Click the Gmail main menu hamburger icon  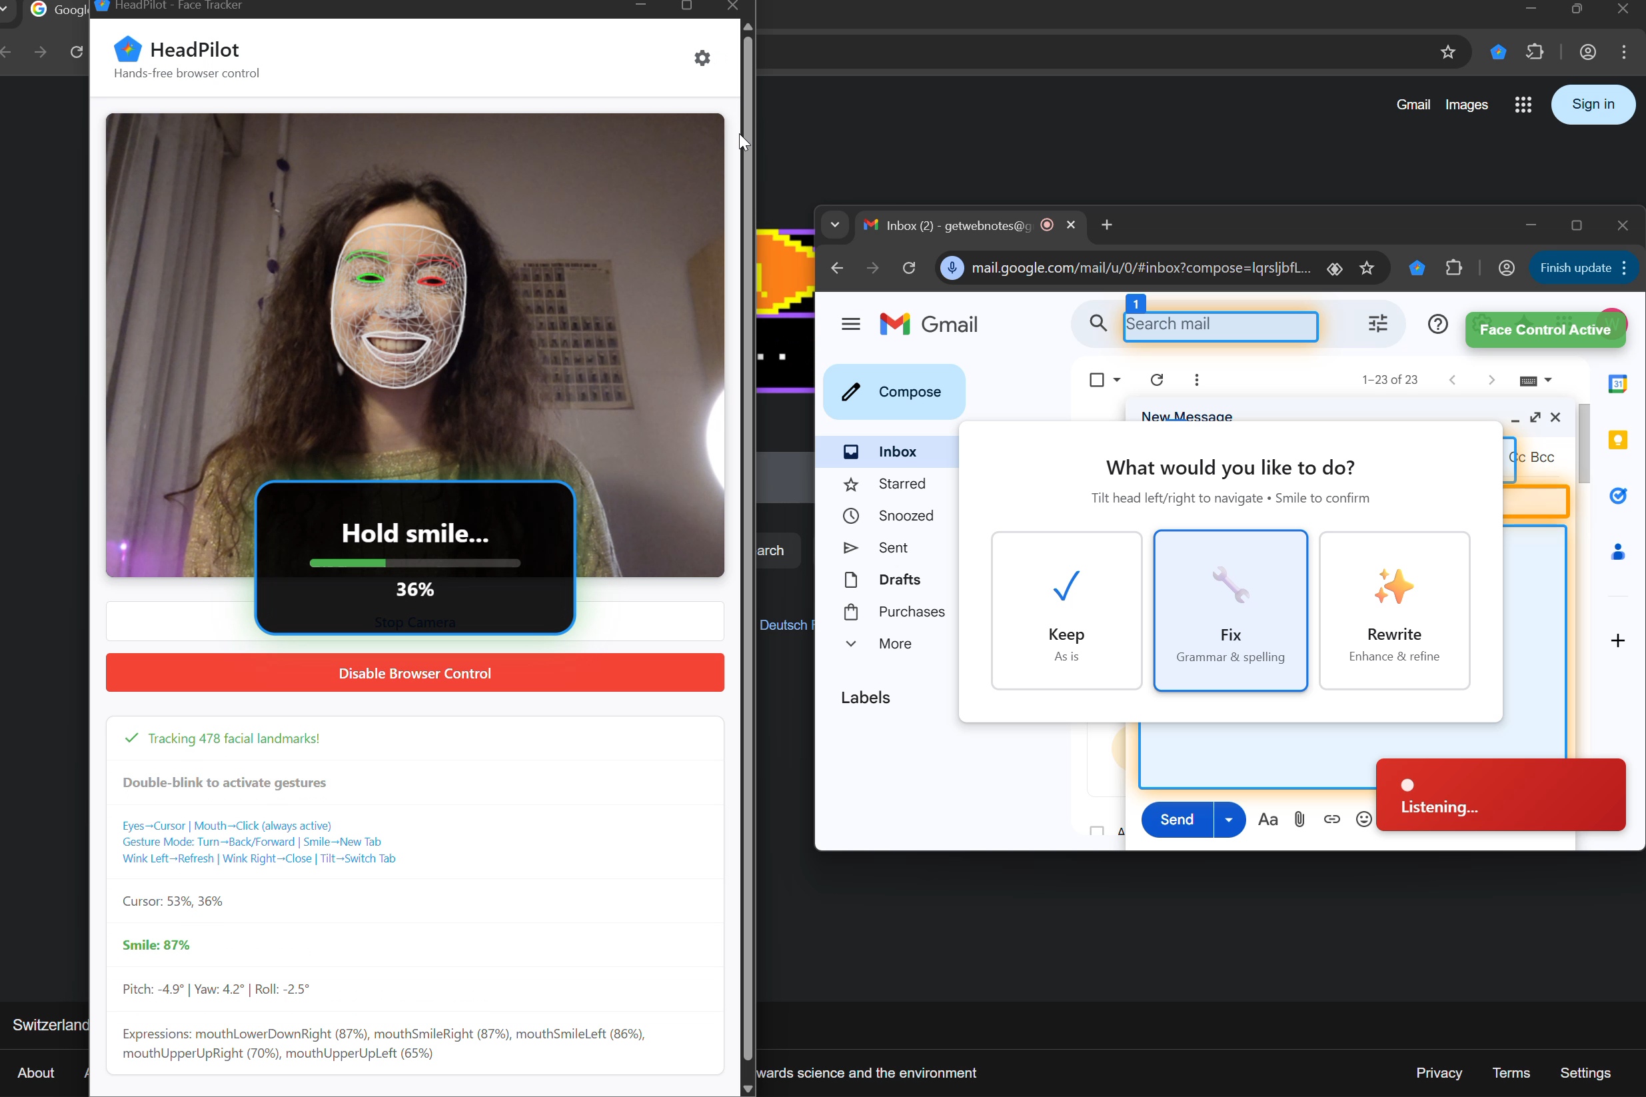point(850,324)
